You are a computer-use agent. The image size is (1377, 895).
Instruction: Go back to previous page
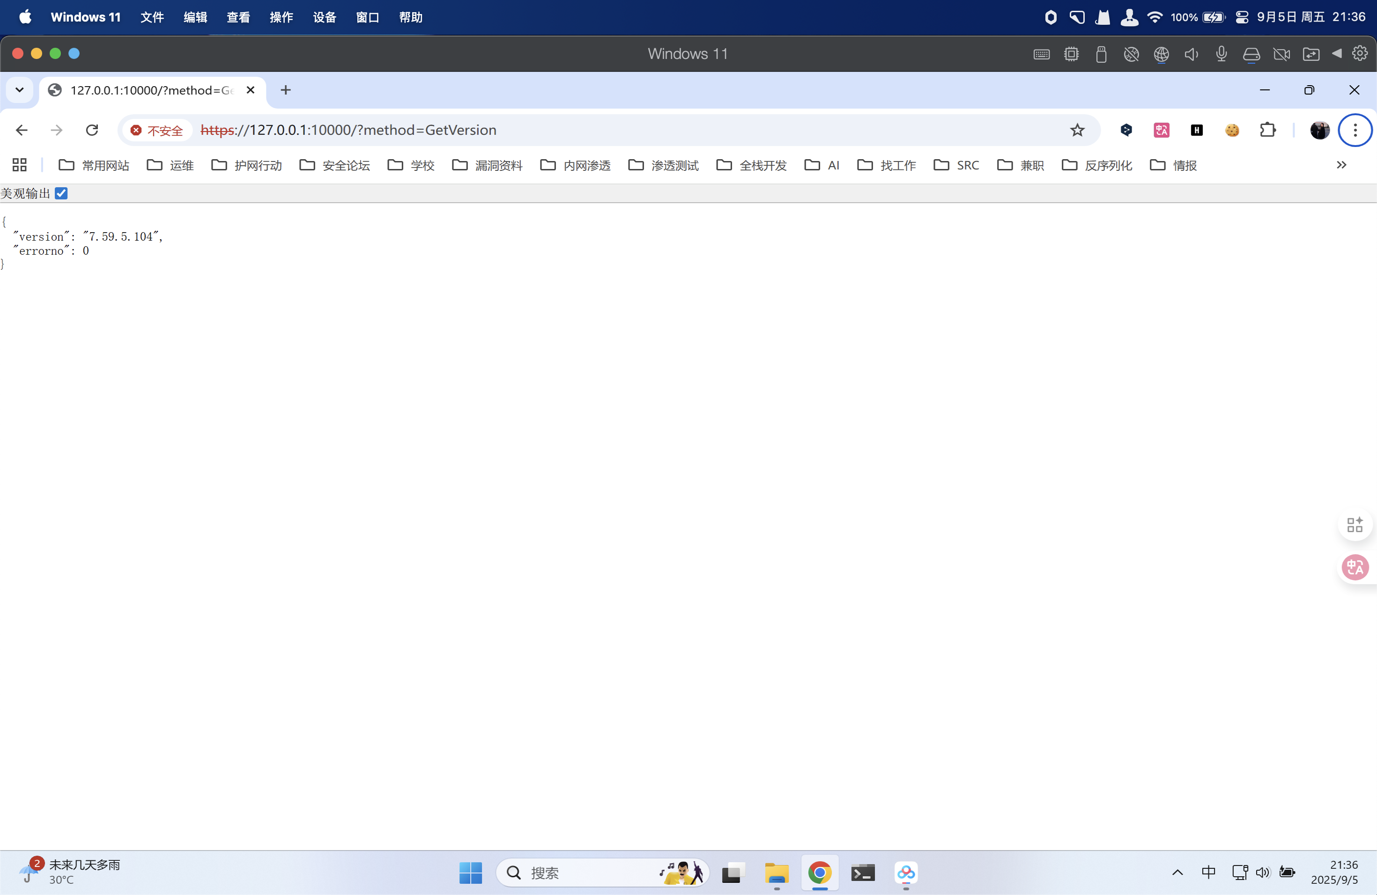click(22, 130)
